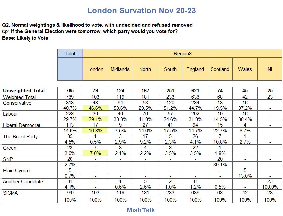Click the London column header
This screenshot has height=216, width=283.
[x=95, y=69]
